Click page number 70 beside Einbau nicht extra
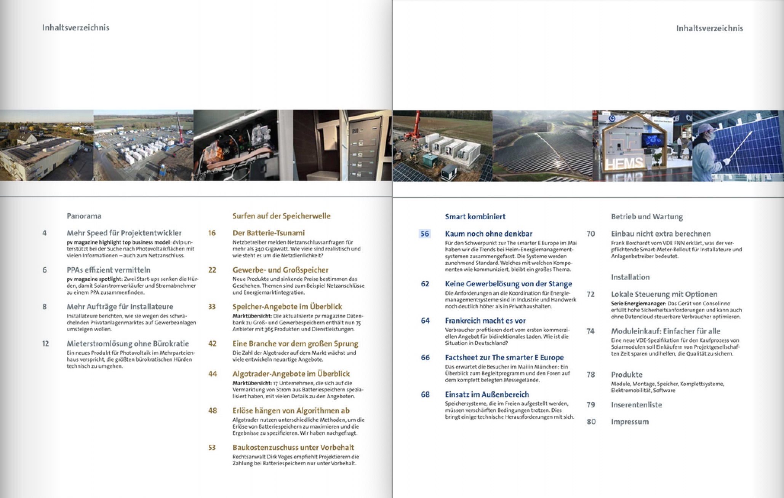This screenshot has height=498, width=784. [591, 234]
